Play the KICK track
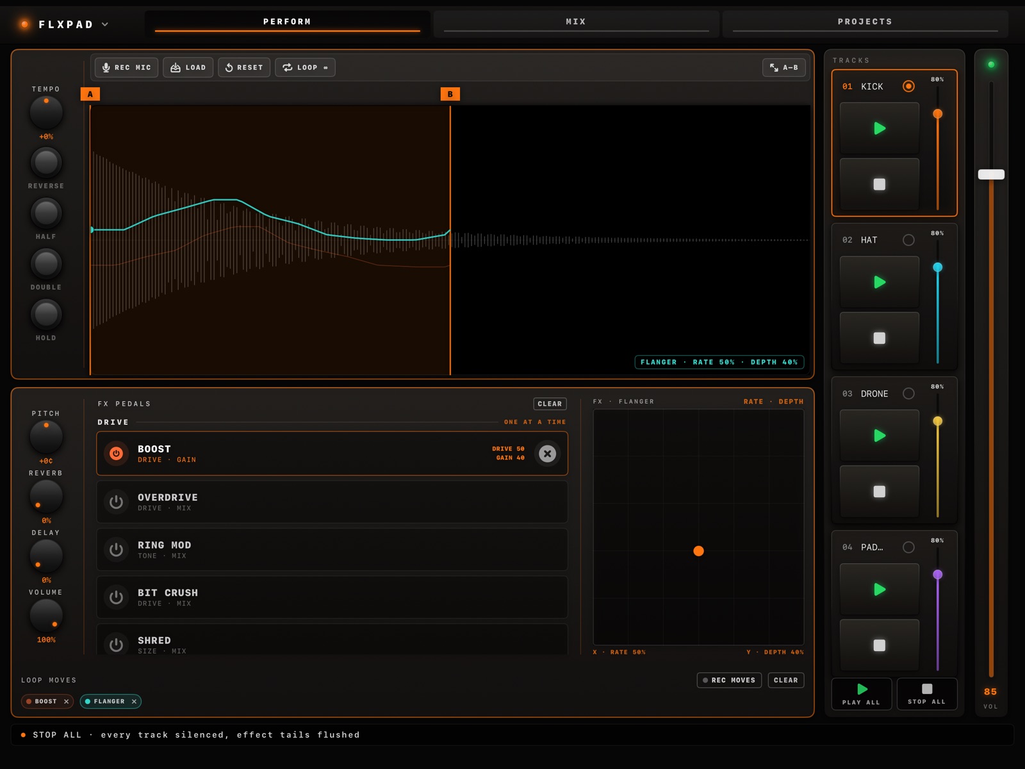The width and height of the screenshot is (1025, 769). click(880, 128)
